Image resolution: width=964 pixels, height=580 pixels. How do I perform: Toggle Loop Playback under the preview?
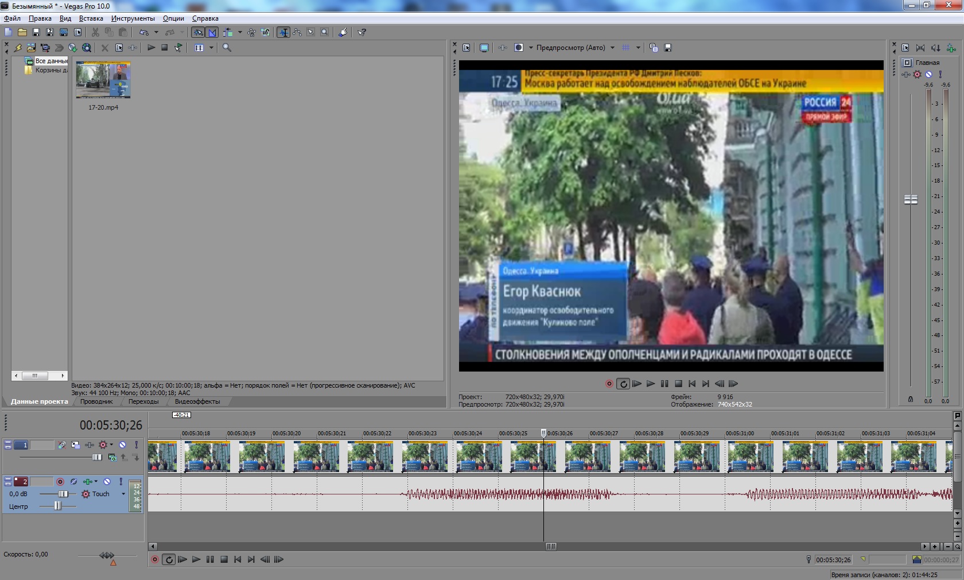[x=623, y=384]
